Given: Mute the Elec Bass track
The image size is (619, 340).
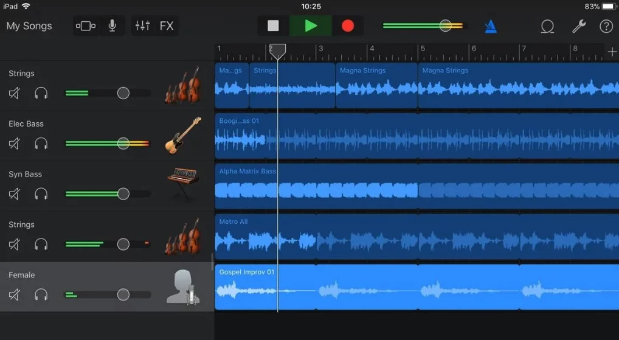Looking at the screenshot, I should point(14,144).
